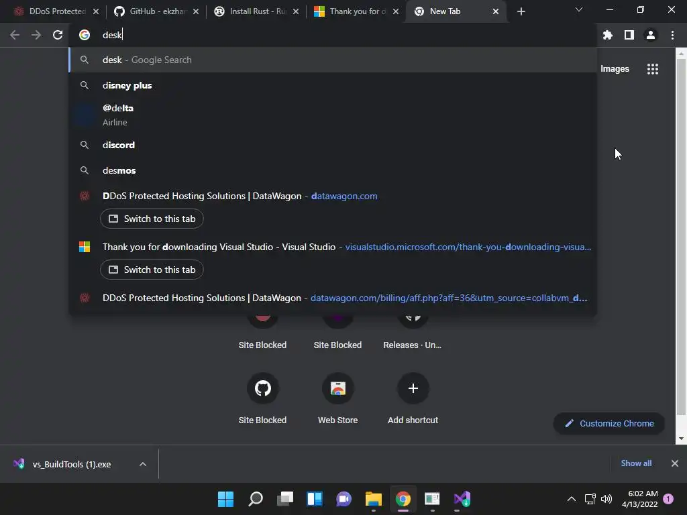Click the scrollbar down arrow

pos(681,439)
